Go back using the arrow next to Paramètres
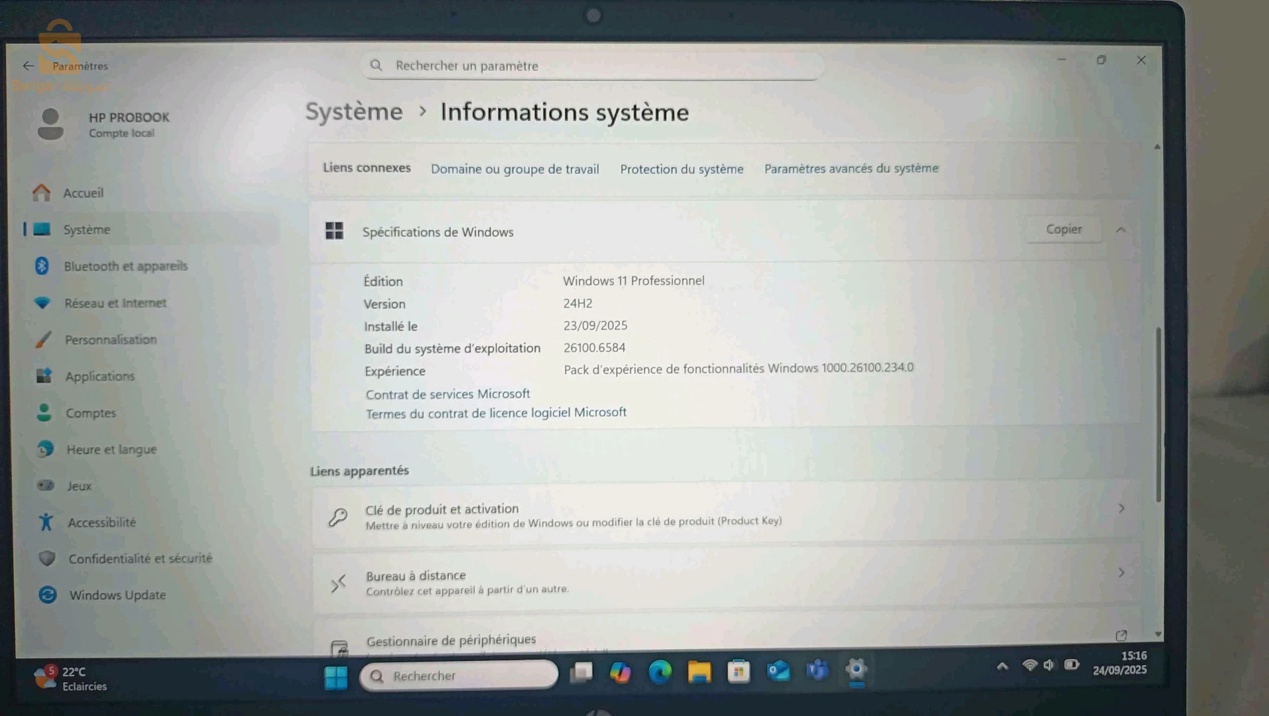The height and width of the screenshot is (716, 1269). (28, 66)
